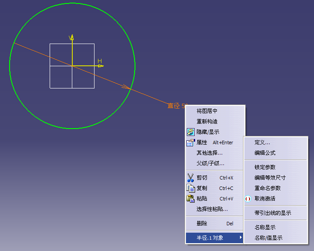Toggle 锁定参数 in the submenu

(x=265, y=167)
